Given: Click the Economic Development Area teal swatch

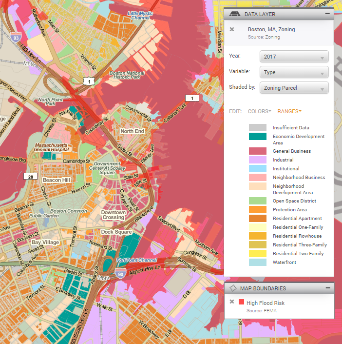Looking at the screenshot, I should click(x=258, y=136).
